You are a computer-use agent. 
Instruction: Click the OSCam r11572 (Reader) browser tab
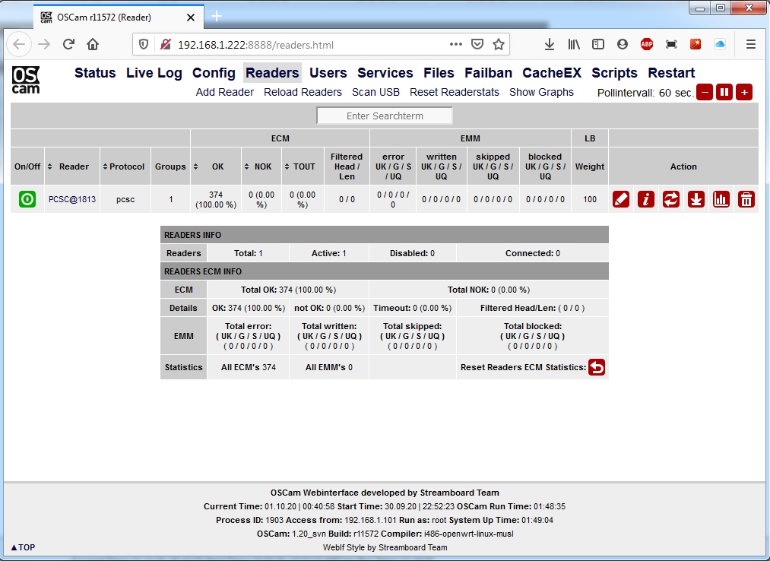119,17
